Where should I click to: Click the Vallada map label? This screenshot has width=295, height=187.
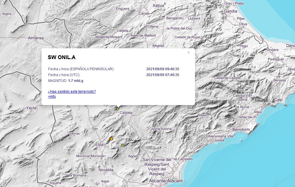pyautogui.click(x=123, y=30)
